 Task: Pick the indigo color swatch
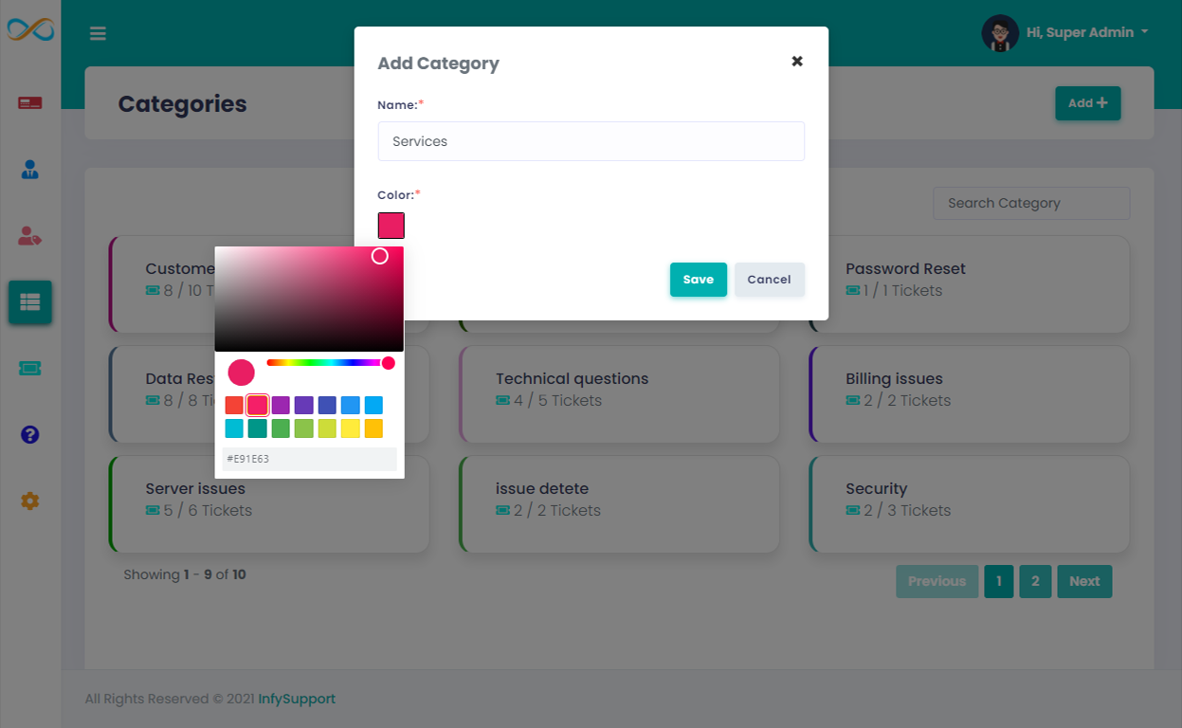327,406
